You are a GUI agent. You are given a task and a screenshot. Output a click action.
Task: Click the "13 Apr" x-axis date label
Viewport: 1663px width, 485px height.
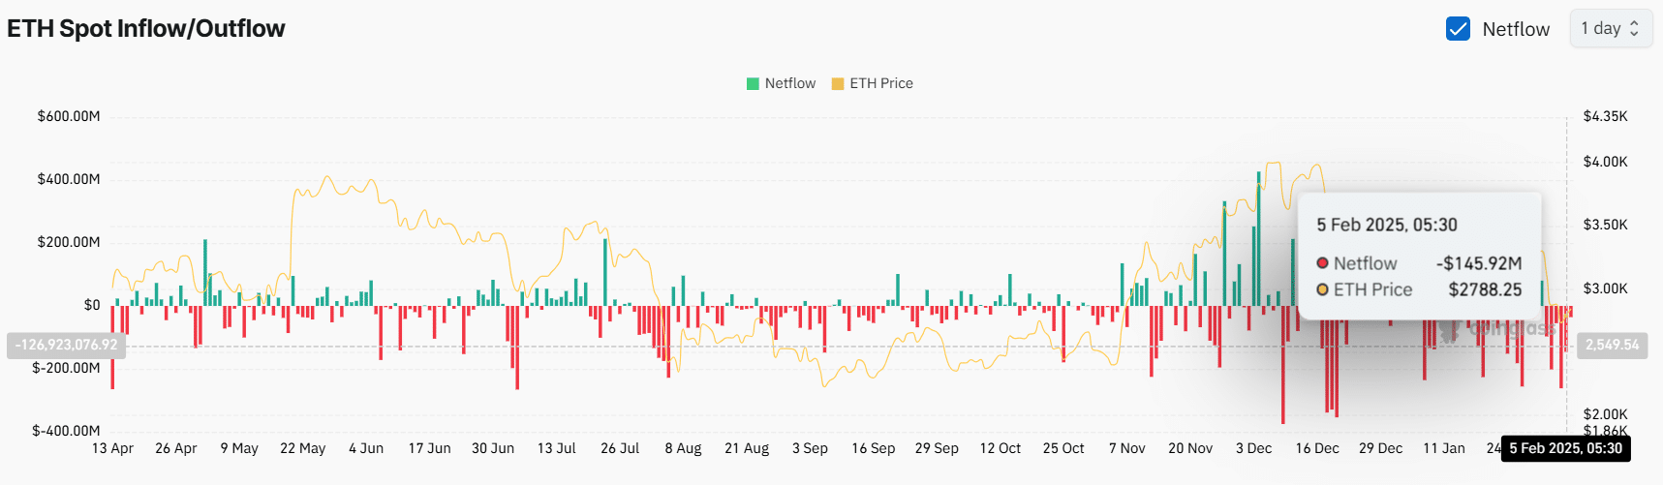(x=112, y=448)
